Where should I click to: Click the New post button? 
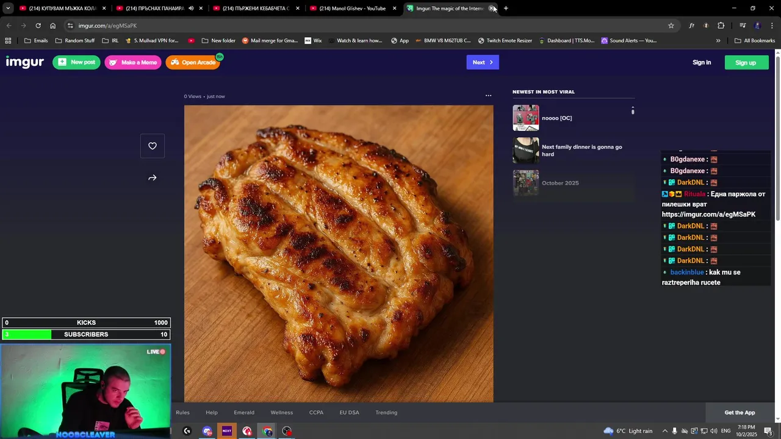coord(76,62)
